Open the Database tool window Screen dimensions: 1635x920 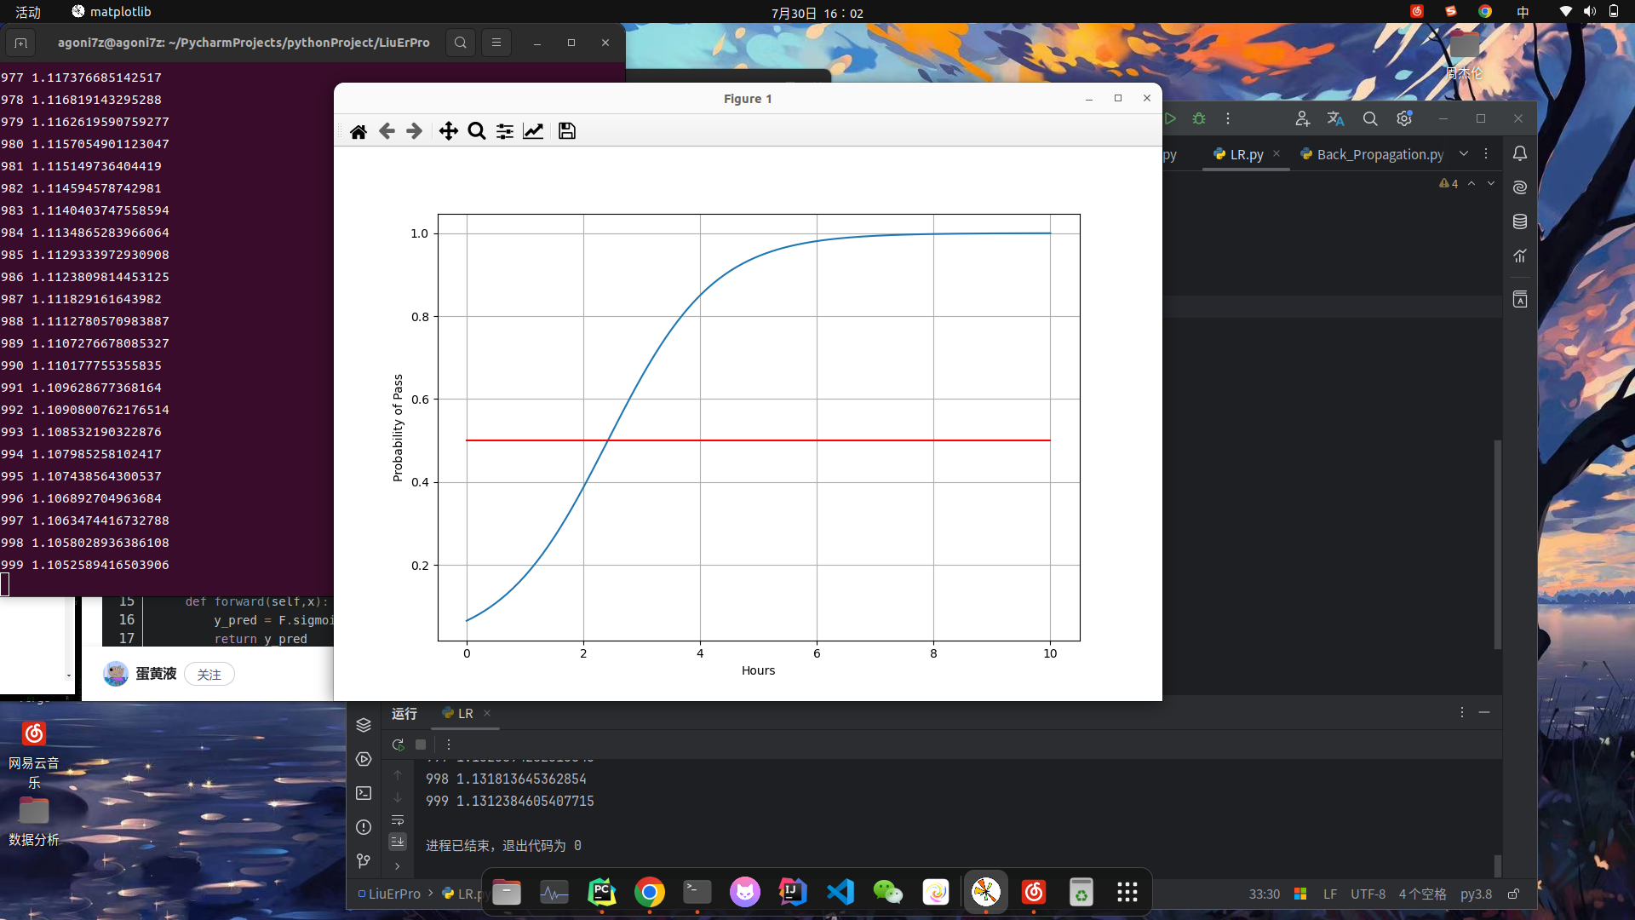click(1520, 221)
